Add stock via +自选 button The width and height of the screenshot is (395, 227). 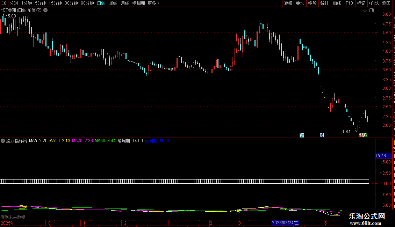coord(374,3)
